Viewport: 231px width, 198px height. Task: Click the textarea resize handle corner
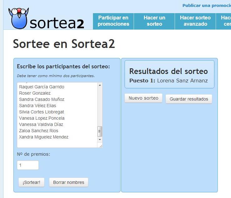pyautogui.click(x=100, y=146)
